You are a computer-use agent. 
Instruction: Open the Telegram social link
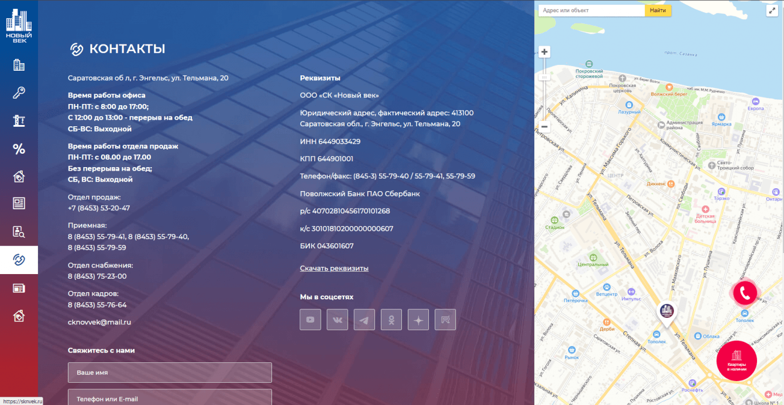click(x=365, y=320)
